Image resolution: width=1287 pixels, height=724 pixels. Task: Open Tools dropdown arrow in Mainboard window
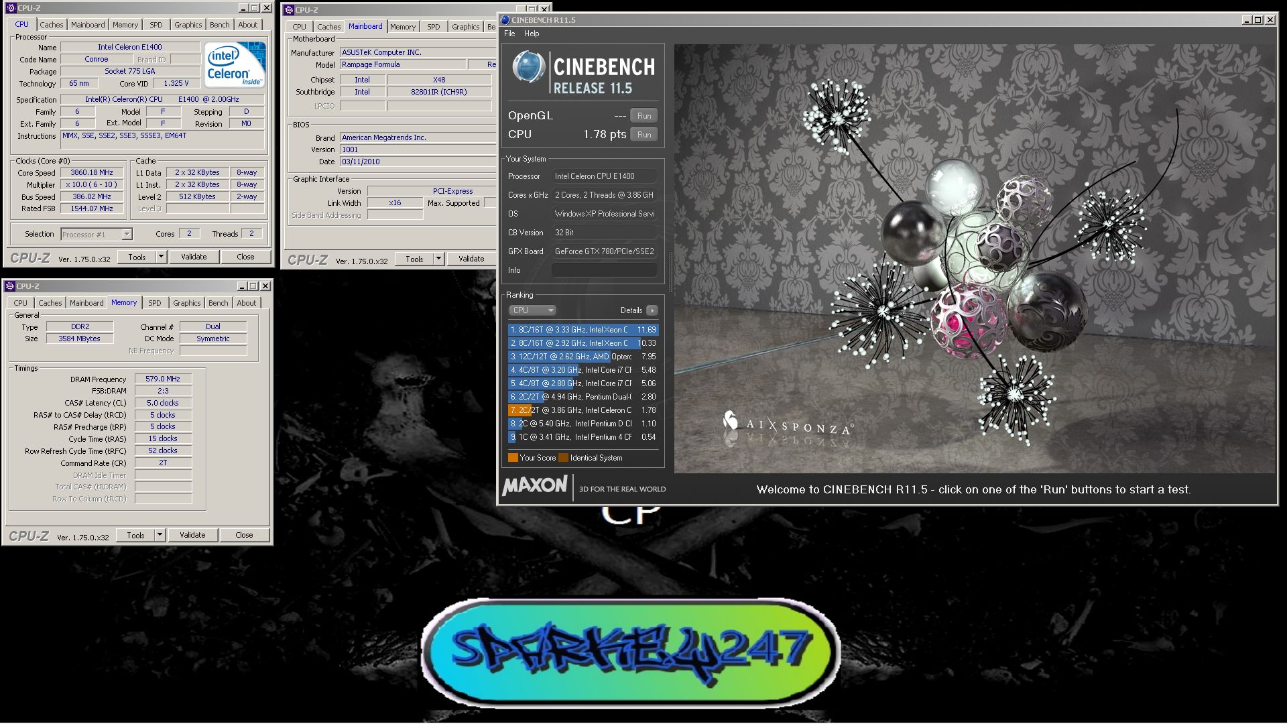[x=438, y=259]
